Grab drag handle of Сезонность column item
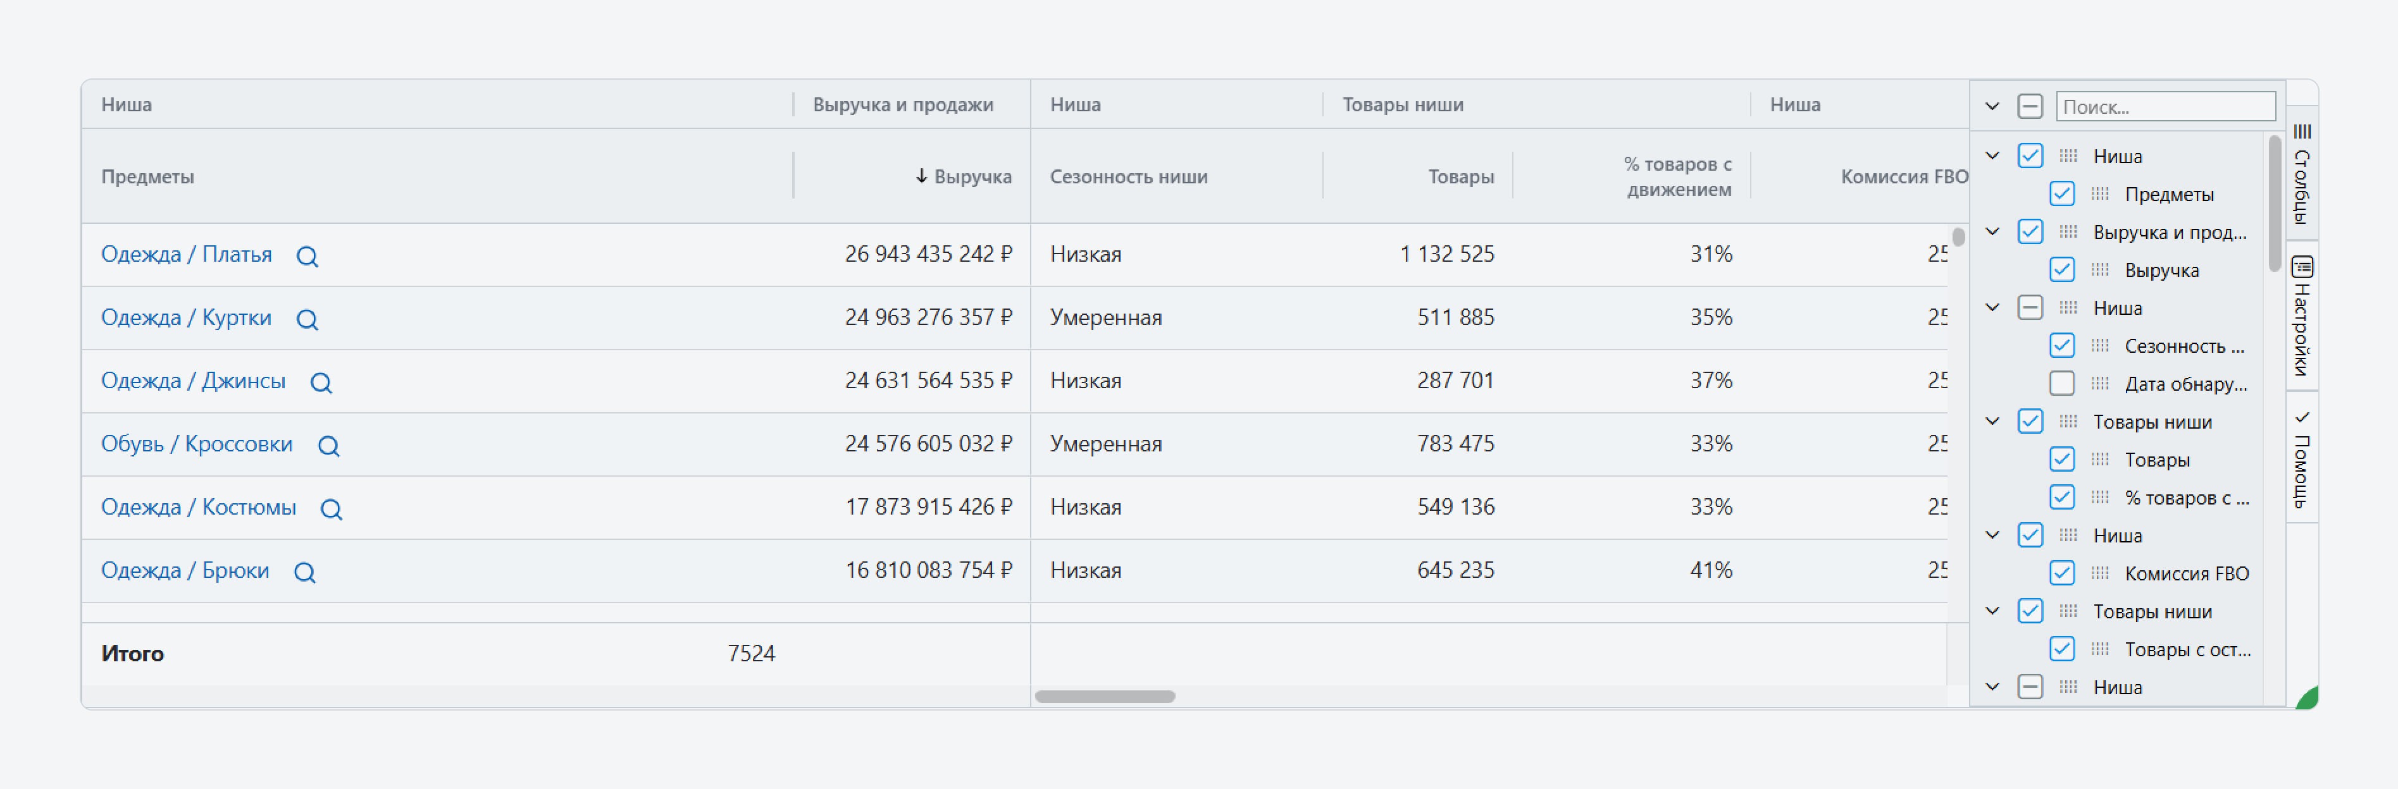 (x=2100, y=345)
